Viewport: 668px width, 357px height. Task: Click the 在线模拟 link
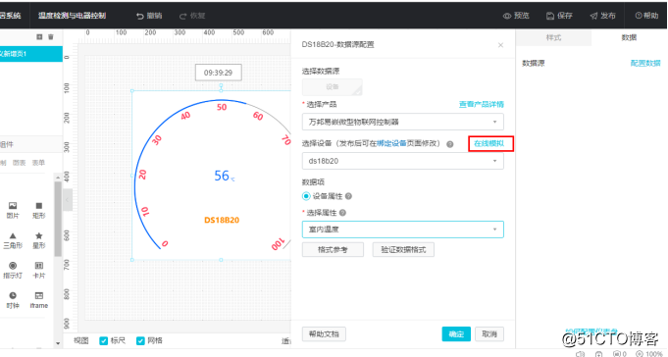(x=489, y=143)
